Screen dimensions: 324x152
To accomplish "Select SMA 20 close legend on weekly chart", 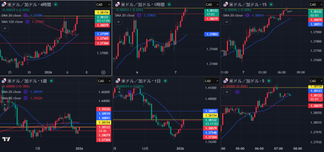I will click(11, 92).
